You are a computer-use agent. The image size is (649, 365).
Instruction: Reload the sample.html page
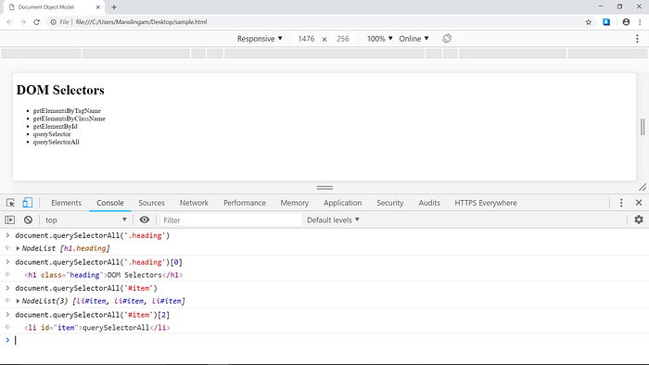coord(36,22)
